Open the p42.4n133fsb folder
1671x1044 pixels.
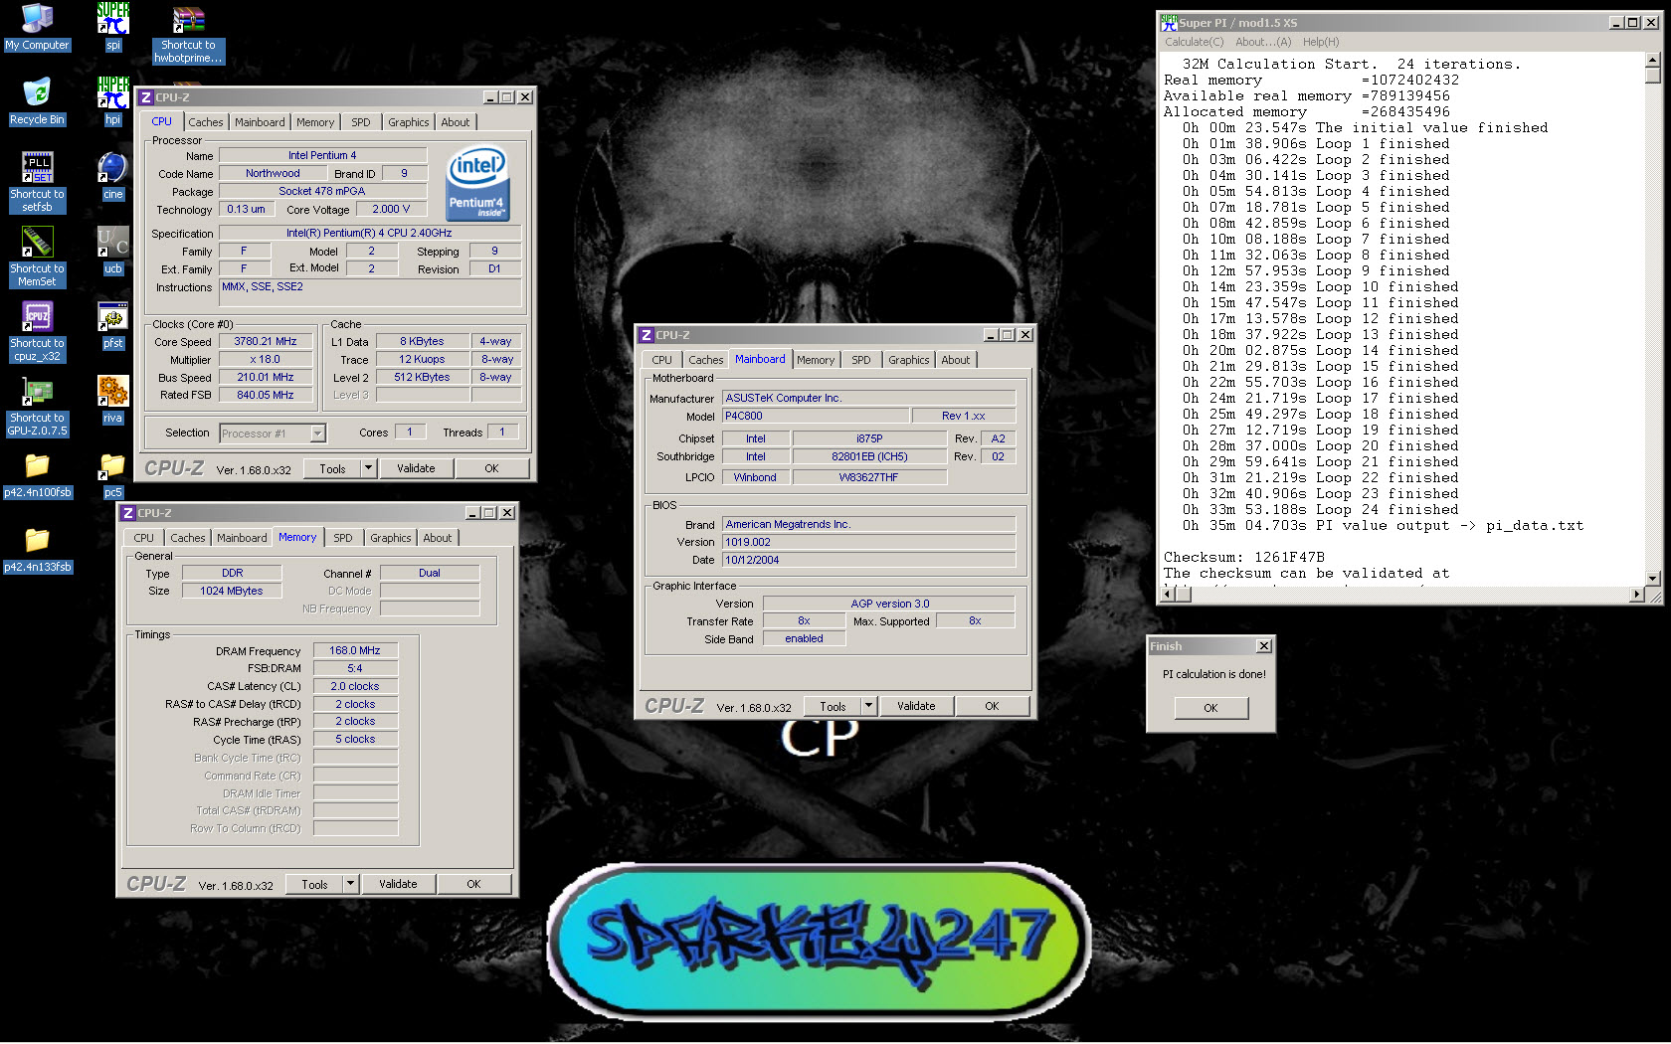coord(37,549)
